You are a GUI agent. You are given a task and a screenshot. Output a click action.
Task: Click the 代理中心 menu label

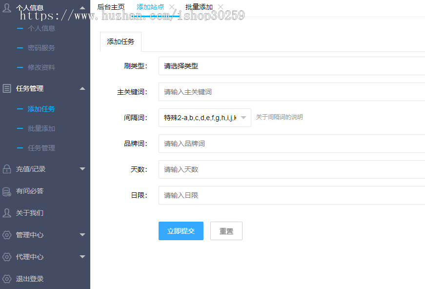tap(30, 257)
